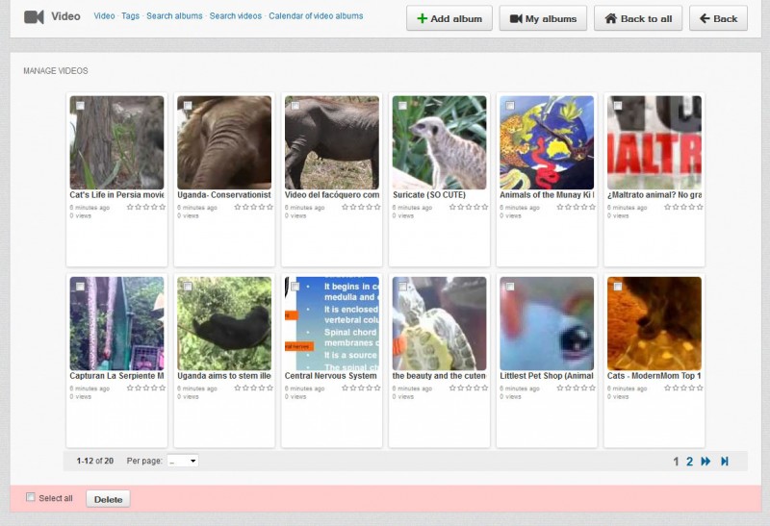Viewport: 770px width, 526px height.
Task: Go to page 1 of videos
Action: 676,462
